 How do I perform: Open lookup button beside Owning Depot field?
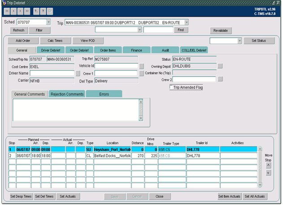coord(220,66)
